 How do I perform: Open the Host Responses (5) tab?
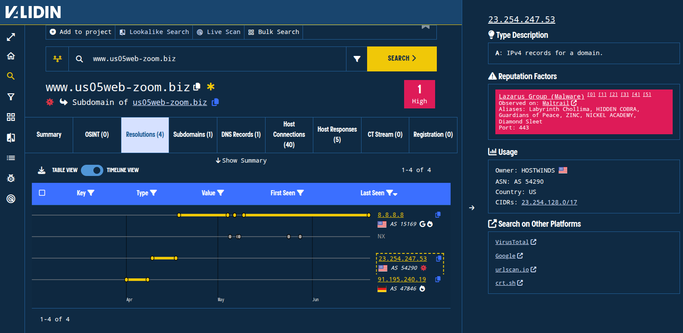click(337, 135)
